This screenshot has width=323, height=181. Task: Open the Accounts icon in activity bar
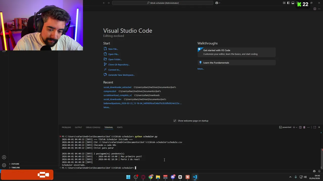pos(4,157)
